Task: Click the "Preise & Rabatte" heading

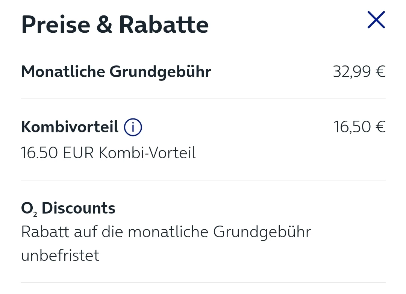Action: coord(115,25)
